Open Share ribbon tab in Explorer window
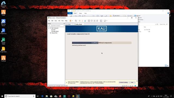The image size is (174, 98). (80, 13)
